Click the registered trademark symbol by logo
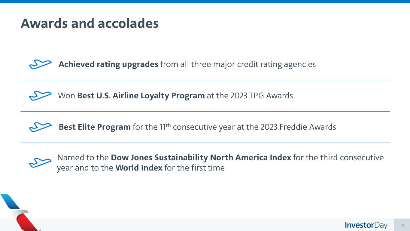410x231 pixels. [x=40, y=230]
